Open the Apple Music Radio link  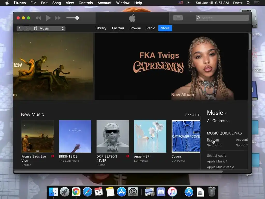click(x=220, y=167)
